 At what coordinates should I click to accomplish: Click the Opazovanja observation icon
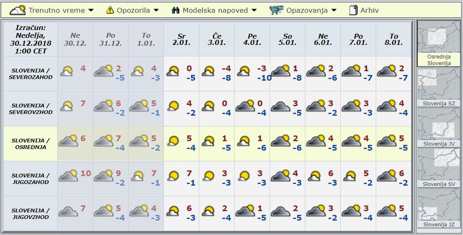(276, 10)
